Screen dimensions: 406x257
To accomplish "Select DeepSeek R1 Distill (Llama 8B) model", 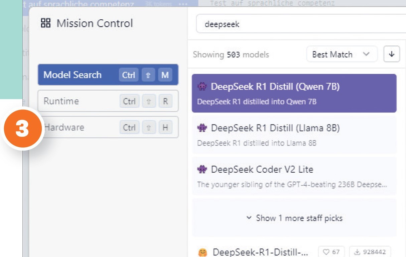I will coord(294,135).
